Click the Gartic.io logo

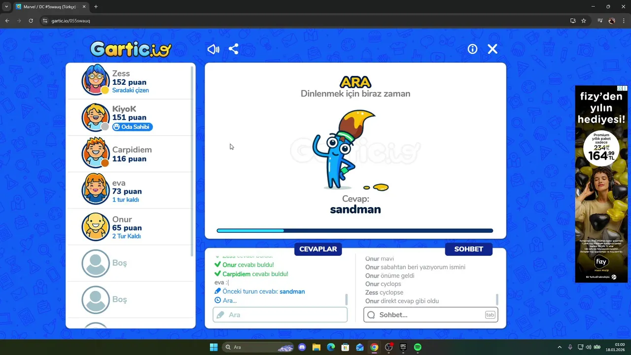pyautogui.click(x=131, y=49)
